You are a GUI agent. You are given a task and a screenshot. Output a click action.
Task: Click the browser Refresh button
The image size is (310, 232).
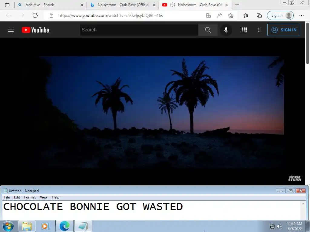35,15
